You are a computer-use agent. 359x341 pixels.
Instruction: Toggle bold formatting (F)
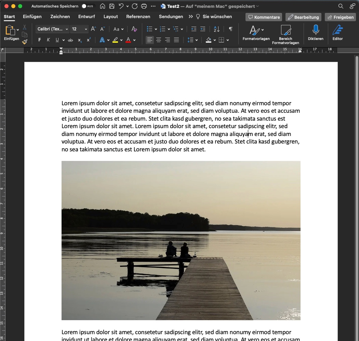click(40, 40)
